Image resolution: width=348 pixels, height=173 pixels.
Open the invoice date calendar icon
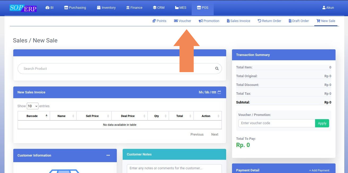[219, 92]
